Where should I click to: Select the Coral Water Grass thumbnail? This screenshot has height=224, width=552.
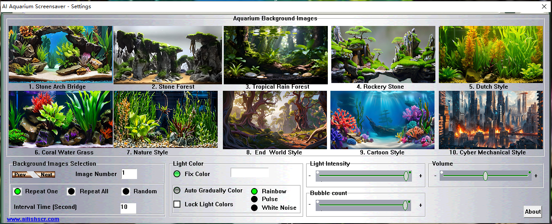61,119
